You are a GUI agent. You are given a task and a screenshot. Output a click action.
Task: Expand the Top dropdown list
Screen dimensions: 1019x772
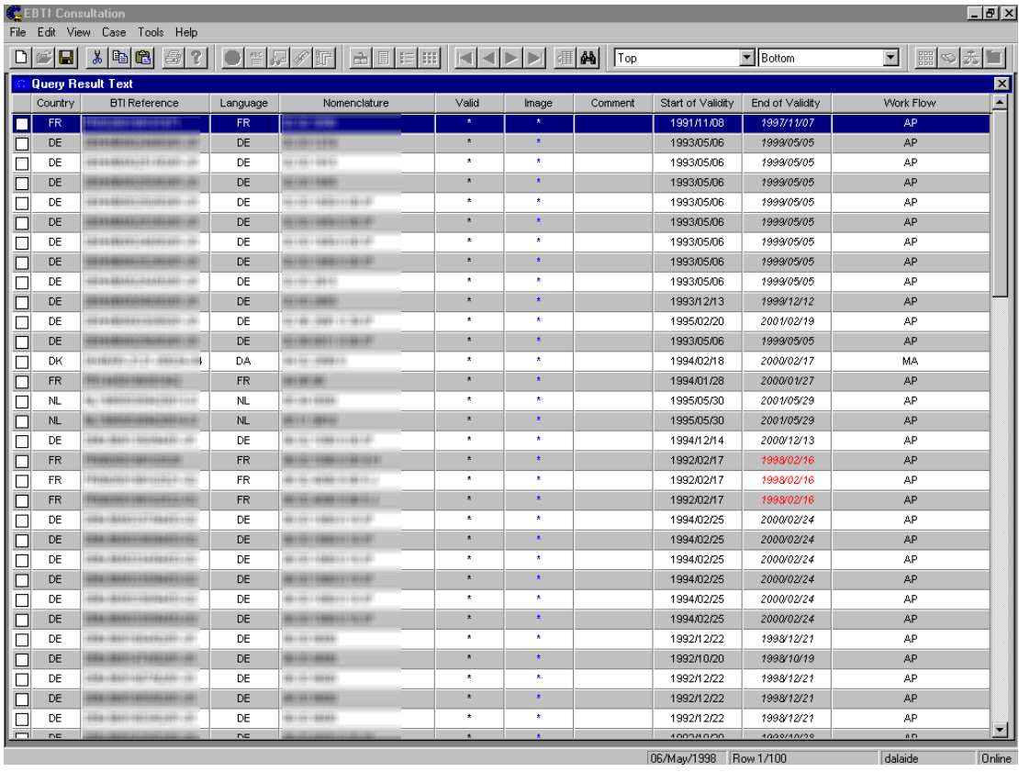pyautogui.click(x=746, y=58)
